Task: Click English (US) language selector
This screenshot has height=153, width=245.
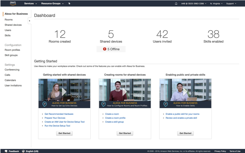Action: coord(32,151)
